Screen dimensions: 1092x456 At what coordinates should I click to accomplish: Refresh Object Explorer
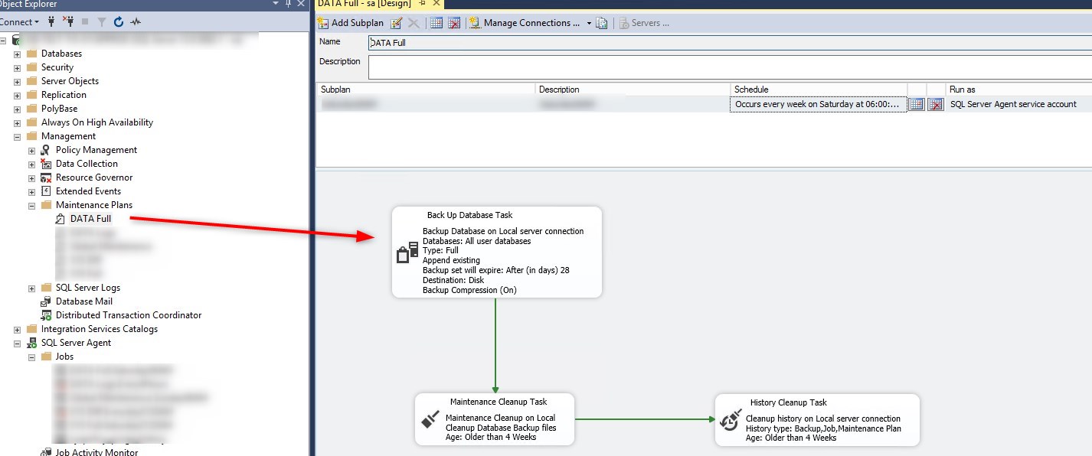(x=116, y=21)
